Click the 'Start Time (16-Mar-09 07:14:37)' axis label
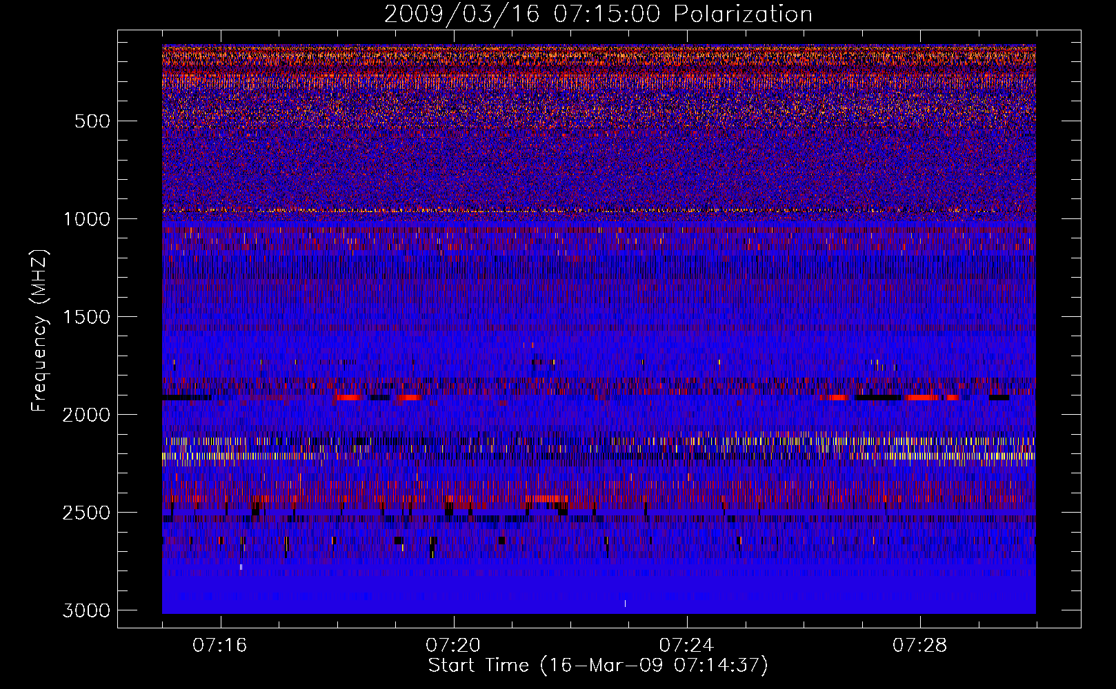 [598, 666]
